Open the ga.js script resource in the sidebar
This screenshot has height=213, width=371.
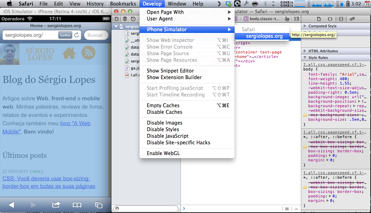134,68
